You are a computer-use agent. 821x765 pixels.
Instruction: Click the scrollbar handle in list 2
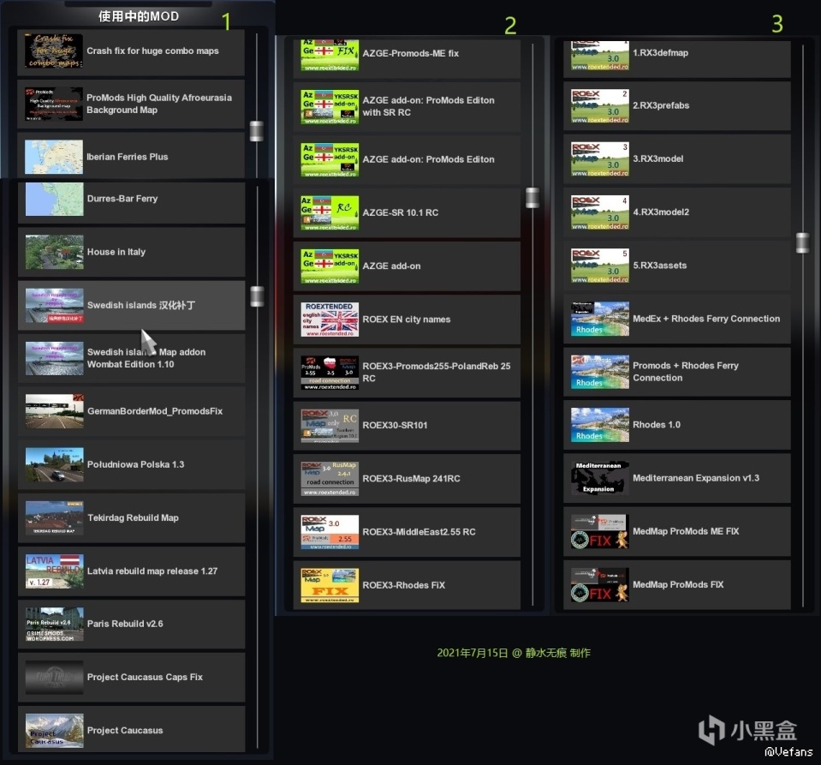[x=532, y=198]
